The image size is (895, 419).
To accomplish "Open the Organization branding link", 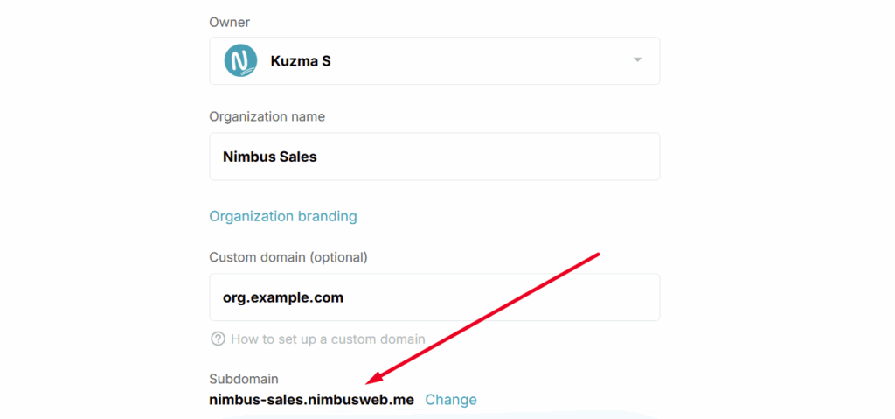I will [x=283, y=216].
